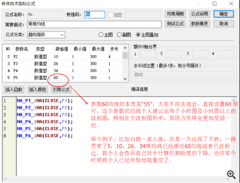Click the 可用周期 button
240x183 pixels.
point(175,14)
